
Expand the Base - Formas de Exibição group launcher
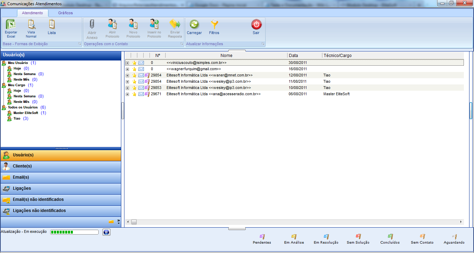click(79, 44)
